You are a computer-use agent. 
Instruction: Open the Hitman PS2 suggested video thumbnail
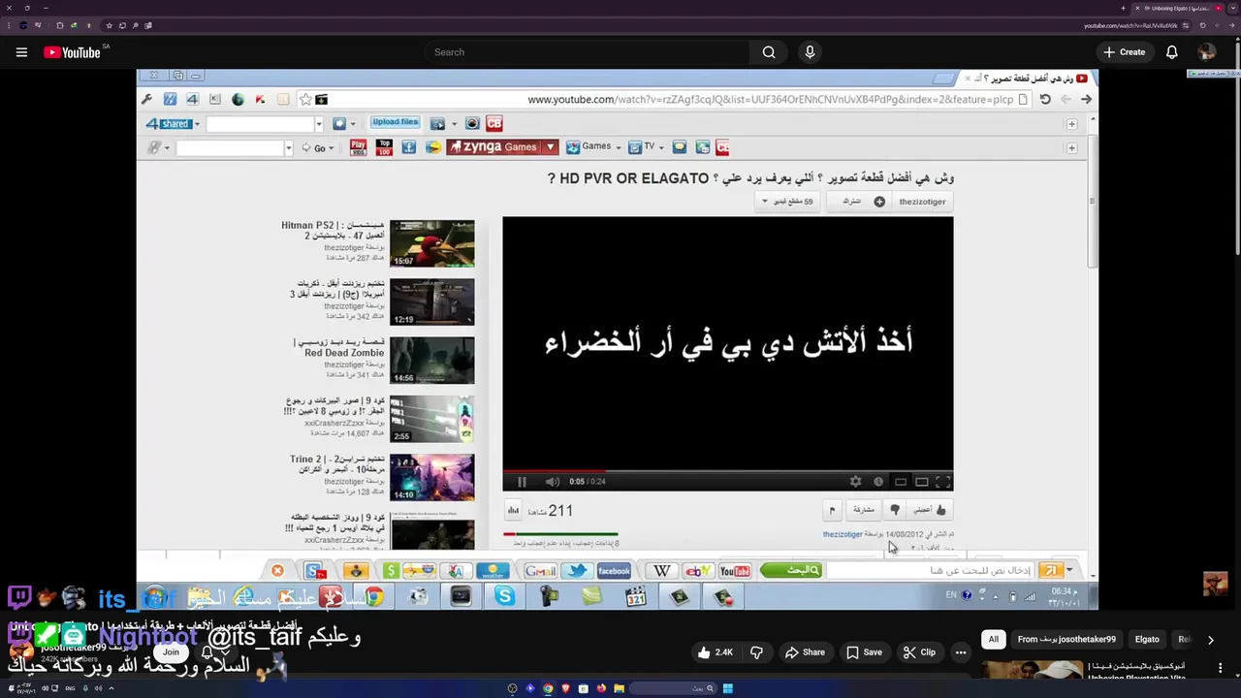click(x=432, y=243)
